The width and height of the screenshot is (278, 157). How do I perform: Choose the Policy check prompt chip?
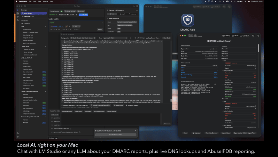(88, 112)
